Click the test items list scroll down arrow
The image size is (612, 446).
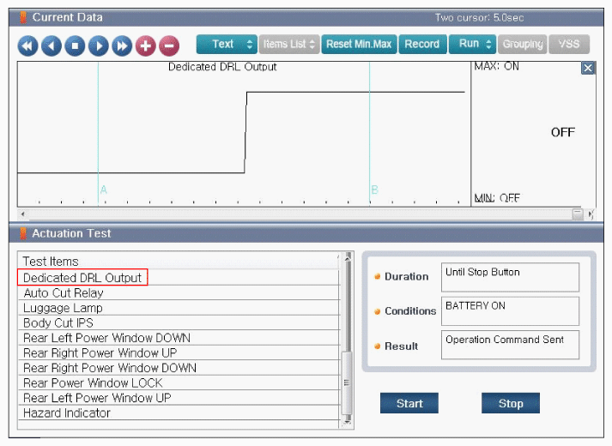tap(348, 421)
